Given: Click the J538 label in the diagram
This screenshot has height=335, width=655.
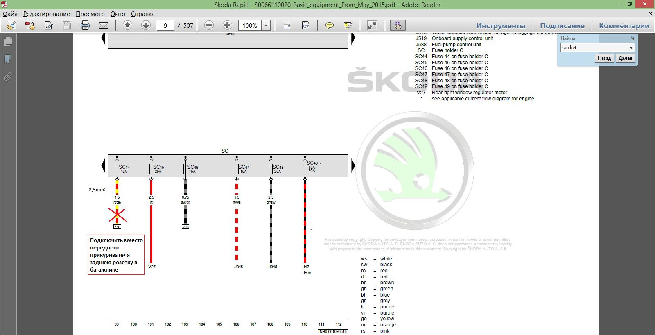Looking at the screenshot, I should point(307,273).
